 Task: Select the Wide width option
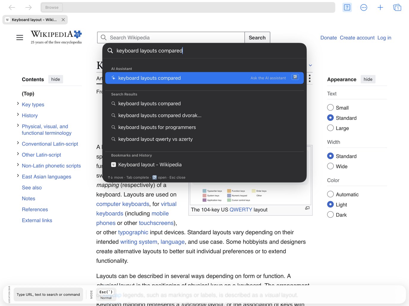click(x=330, y=166)
